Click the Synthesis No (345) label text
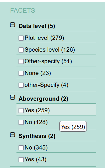Viewport: 105px width, 168px height. [x=36, y=148]
